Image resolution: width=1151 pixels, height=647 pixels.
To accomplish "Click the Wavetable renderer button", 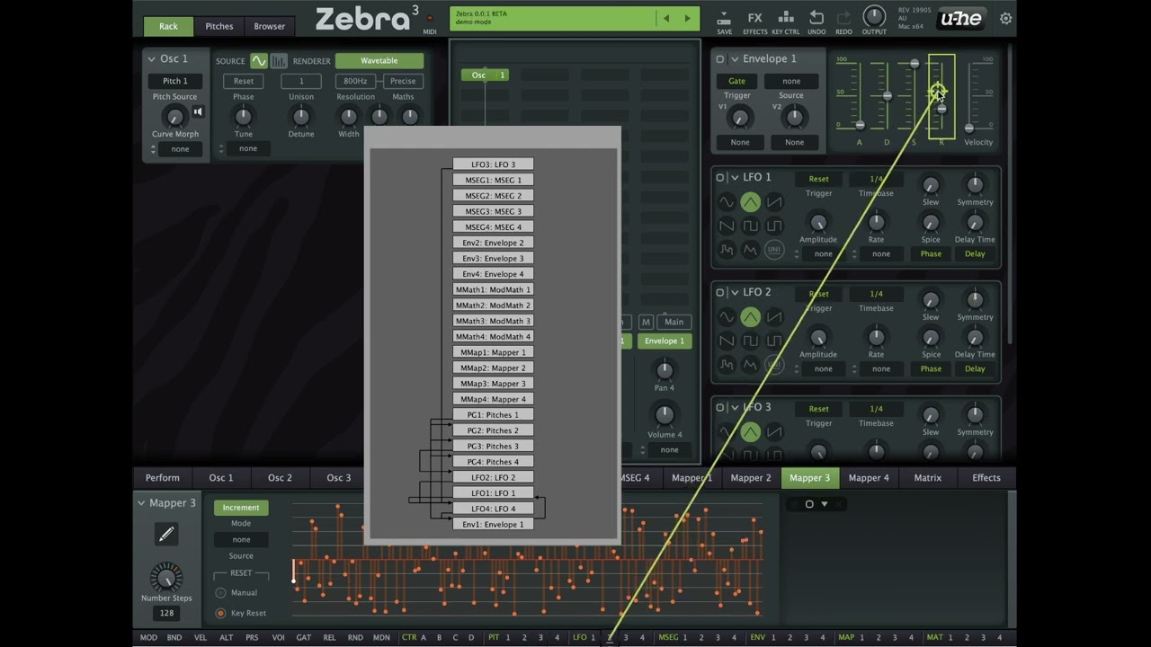I will 379,61.
